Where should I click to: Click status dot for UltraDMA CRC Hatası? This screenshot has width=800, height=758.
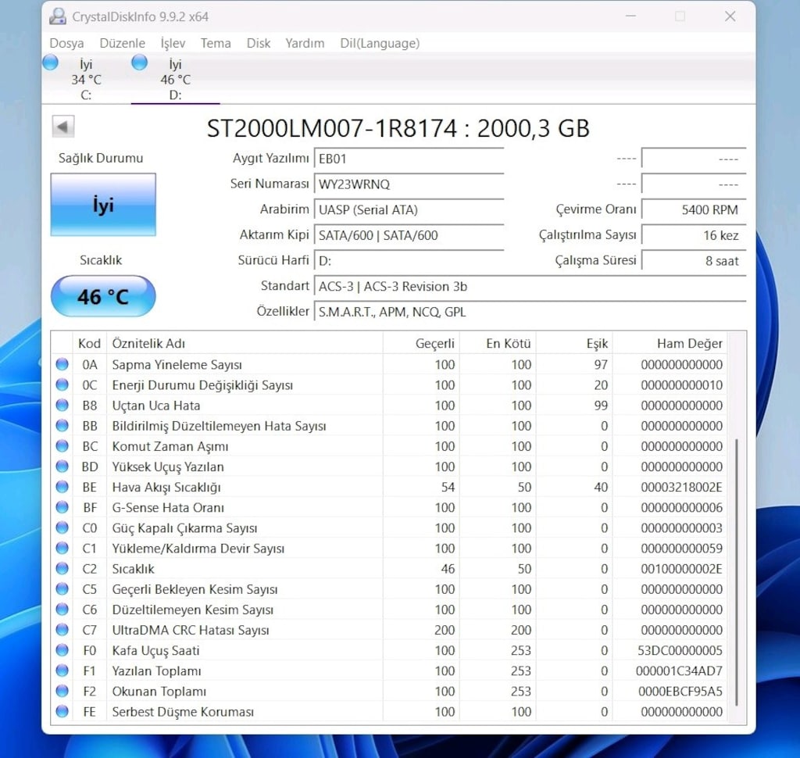tap(62, 629)
